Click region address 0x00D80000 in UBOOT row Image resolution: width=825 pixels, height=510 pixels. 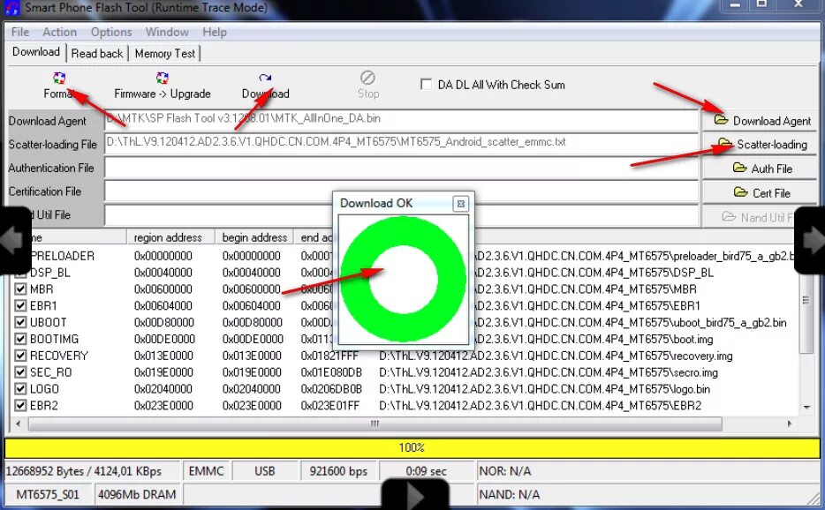[163, 322]
